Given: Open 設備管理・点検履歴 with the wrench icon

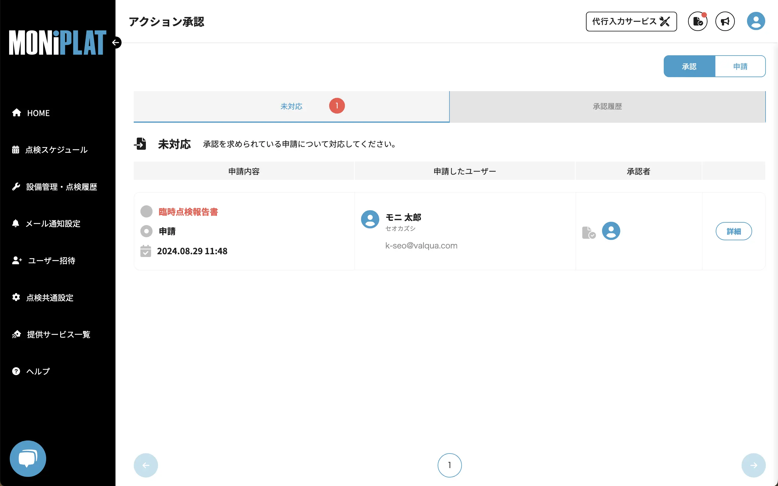Looking at the screenshot, I should pos(61,187).
